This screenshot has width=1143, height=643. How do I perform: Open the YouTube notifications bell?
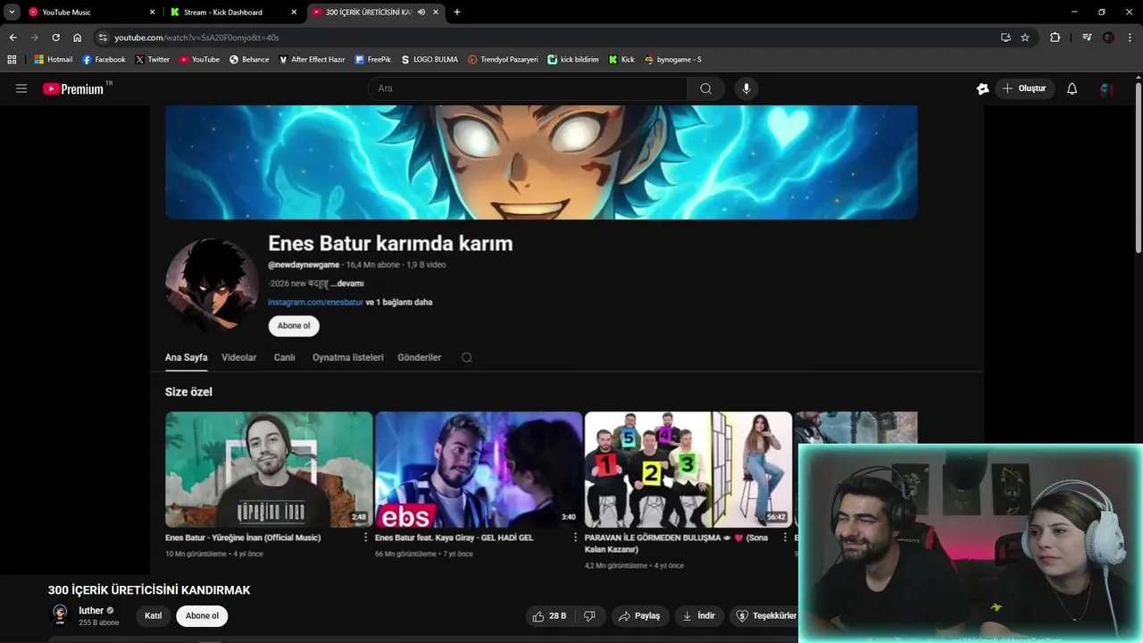1072,88
